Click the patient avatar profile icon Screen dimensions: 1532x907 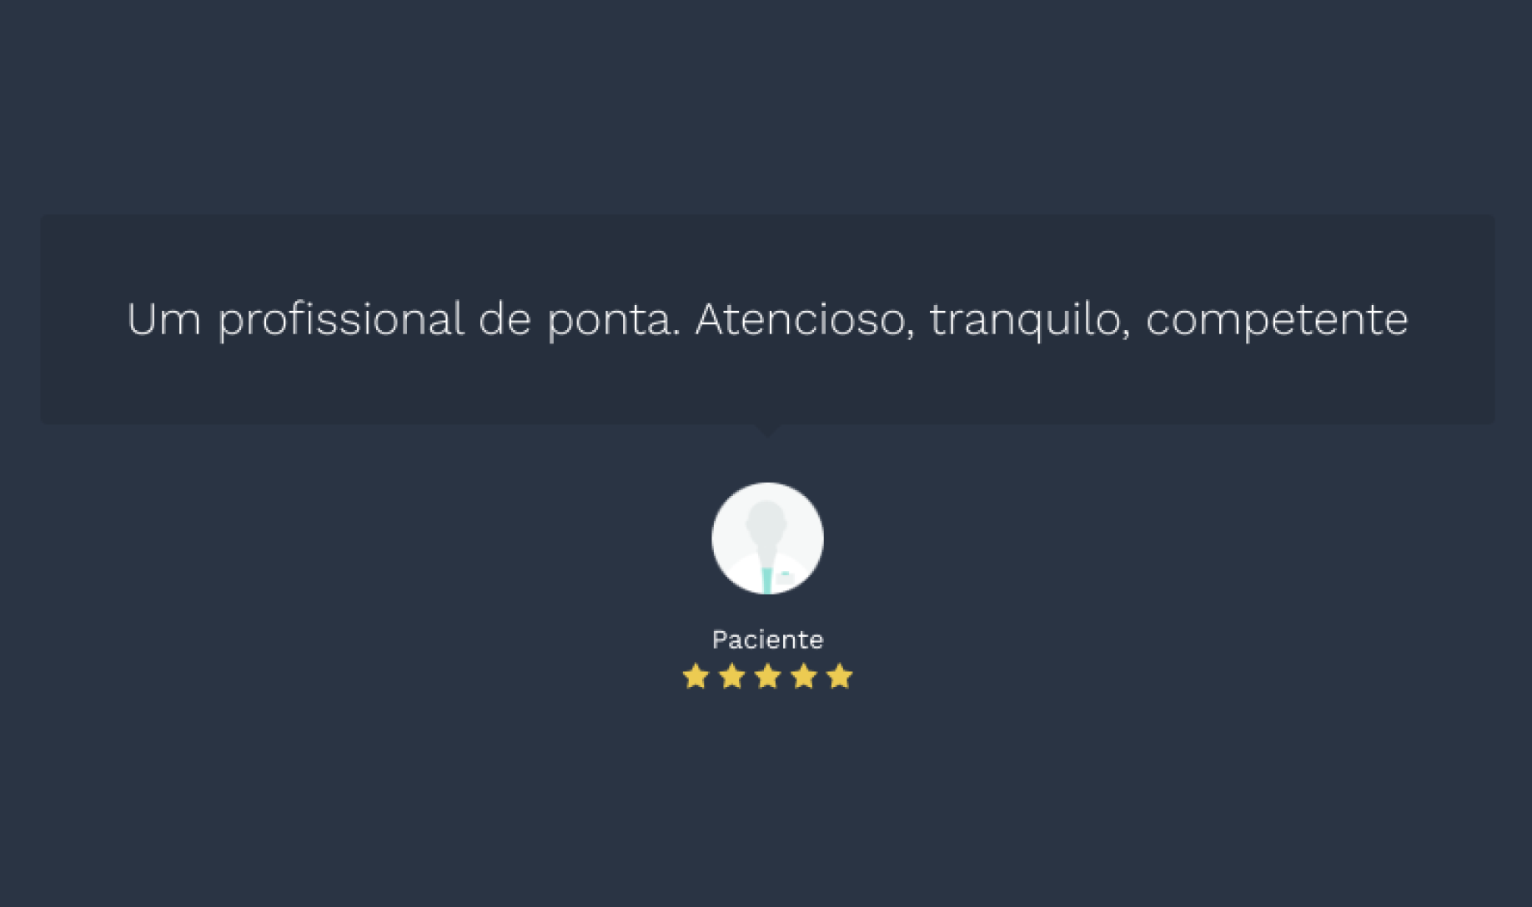tap(767, 539)
